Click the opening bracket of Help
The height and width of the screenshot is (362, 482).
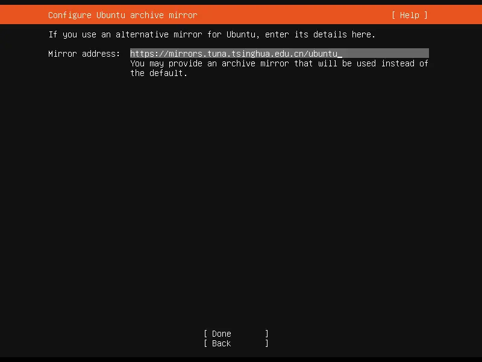pyautogui.click(x=393, y=15)
